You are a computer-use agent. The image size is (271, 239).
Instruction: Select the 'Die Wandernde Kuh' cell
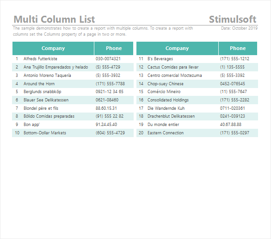166,108
